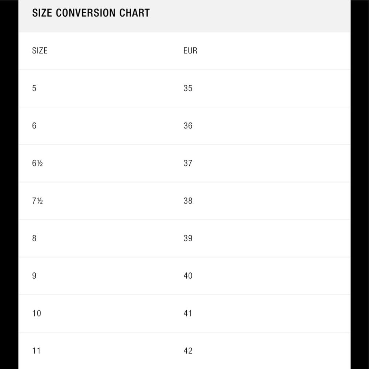Click the gray chart header bar
Viewport: 369px width, 369px height.
point(184,16)
